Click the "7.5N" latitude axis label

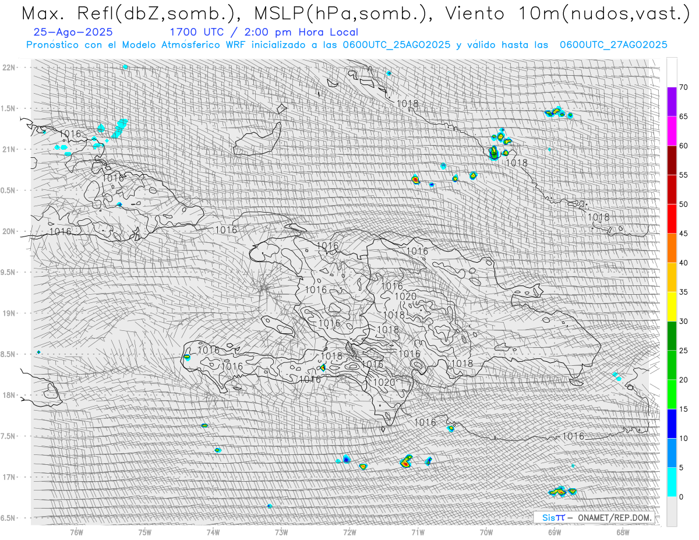pos(9,436)
